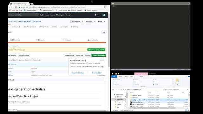Screen dimensions: 203x114
Task: Open the plus create-new dropdown on GitHub
Action: pos(99,15)
